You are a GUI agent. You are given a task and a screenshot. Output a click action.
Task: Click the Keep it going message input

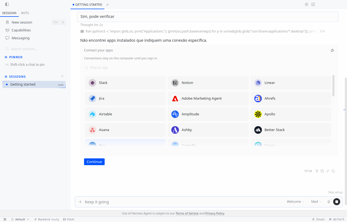184,202
